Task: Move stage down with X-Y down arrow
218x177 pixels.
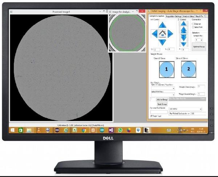Action: (x=162, y=42)
